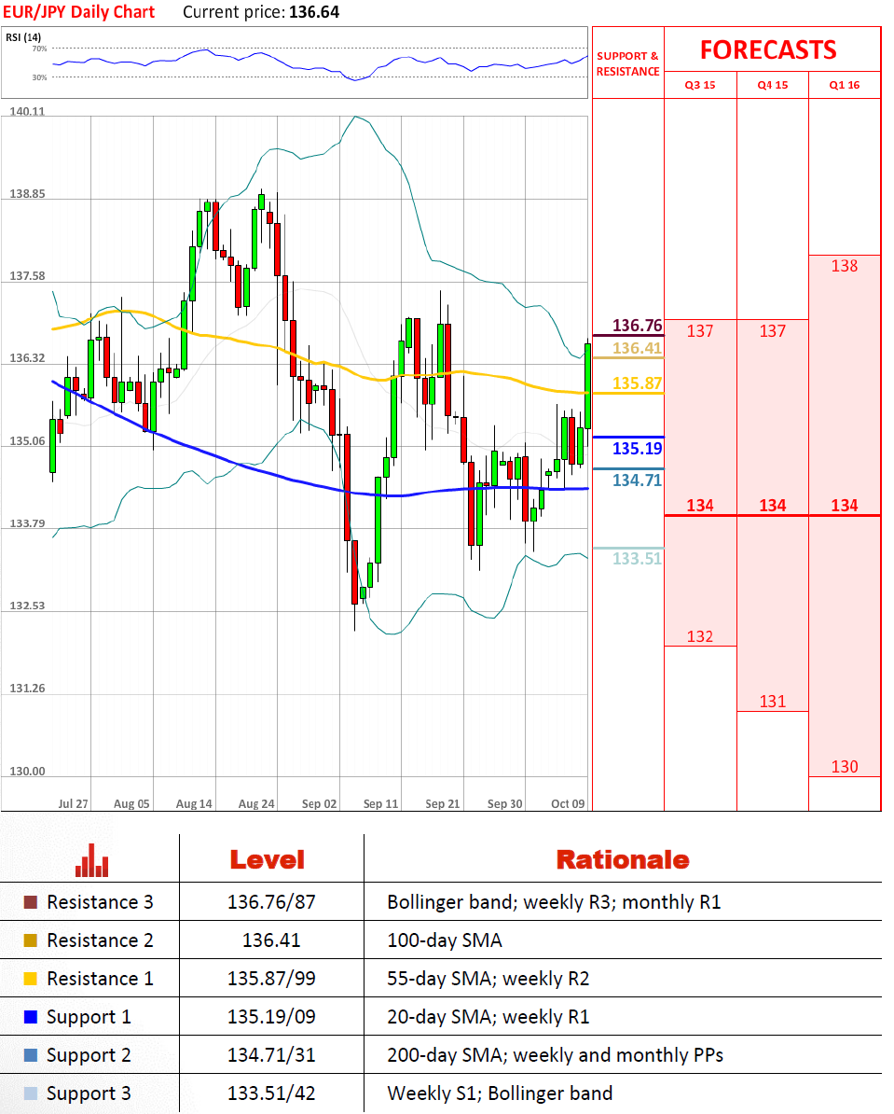Click the 134.71 support level label
894x1114 pixels.
coord(637,480)
